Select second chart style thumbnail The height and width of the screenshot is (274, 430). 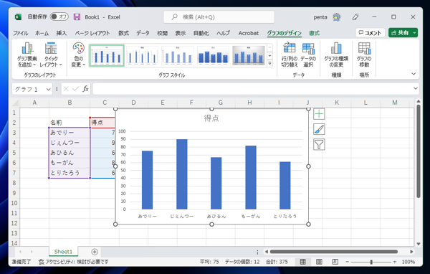(x=142, y=55)
